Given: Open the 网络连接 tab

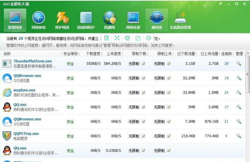Looking at the screenshot, I should 133,20.
